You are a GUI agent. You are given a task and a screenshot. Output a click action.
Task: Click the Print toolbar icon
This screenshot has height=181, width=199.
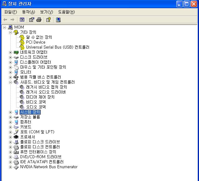tap(39, 20)
